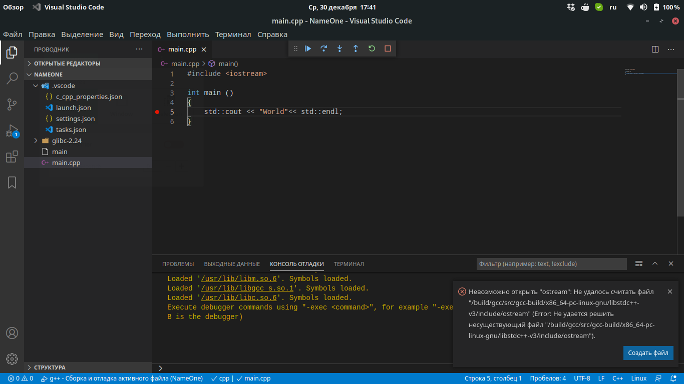Image resolution: width=684 pixels, height=384 pixels.
Task: Open the Edit menu
Action: click(42, 34)
